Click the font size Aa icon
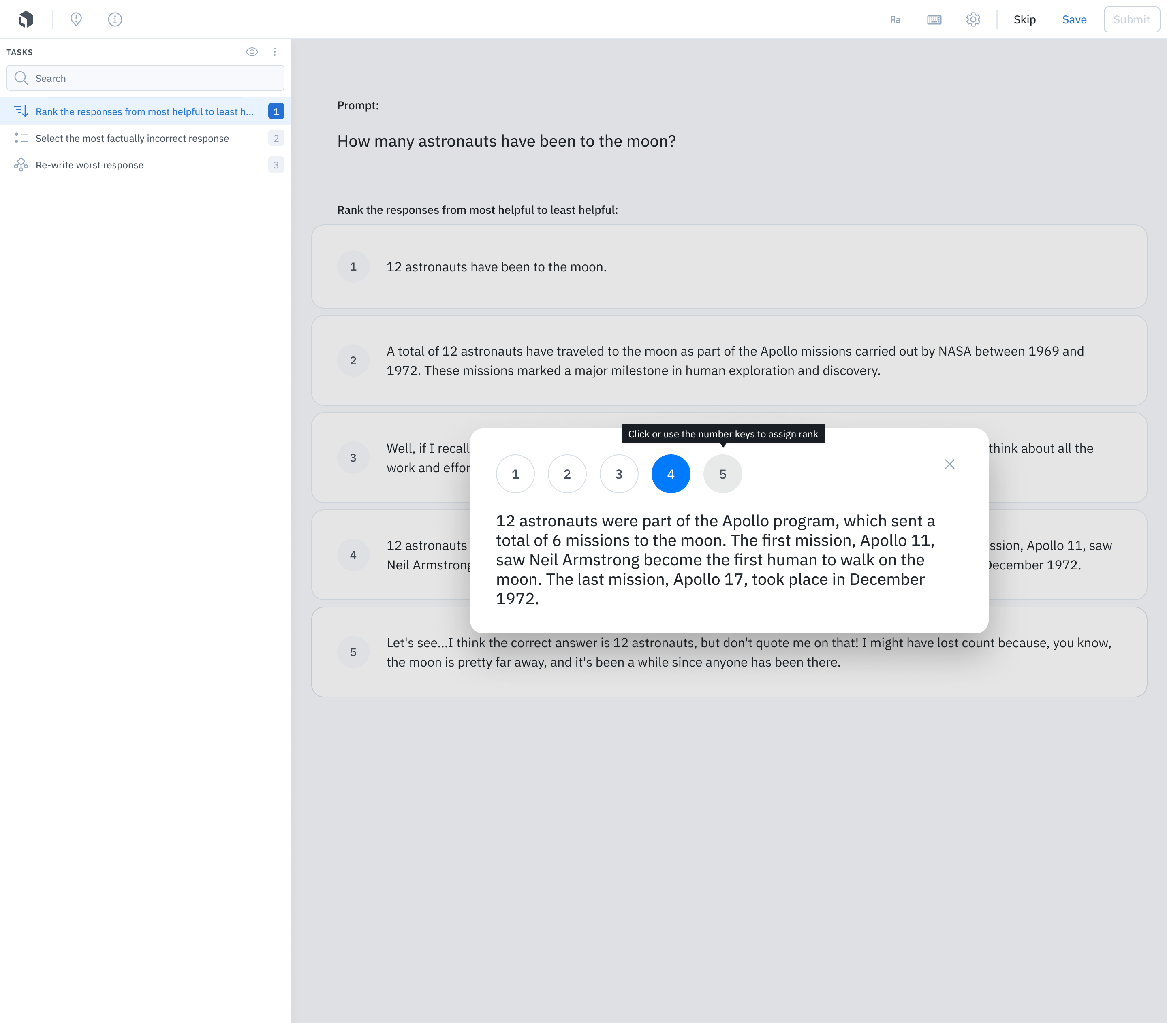 coord(895,19)
